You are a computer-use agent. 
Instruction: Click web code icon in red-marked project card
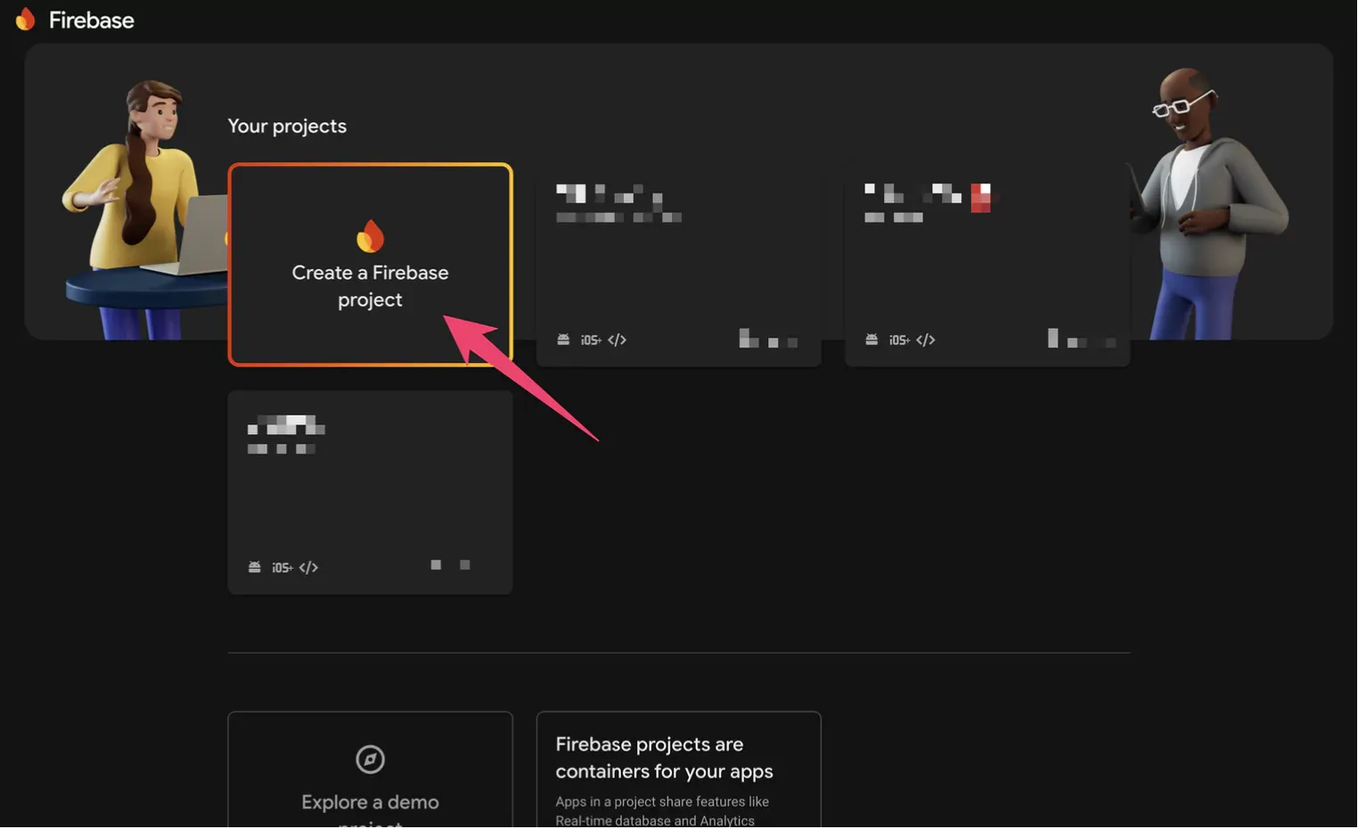[925, 340]
